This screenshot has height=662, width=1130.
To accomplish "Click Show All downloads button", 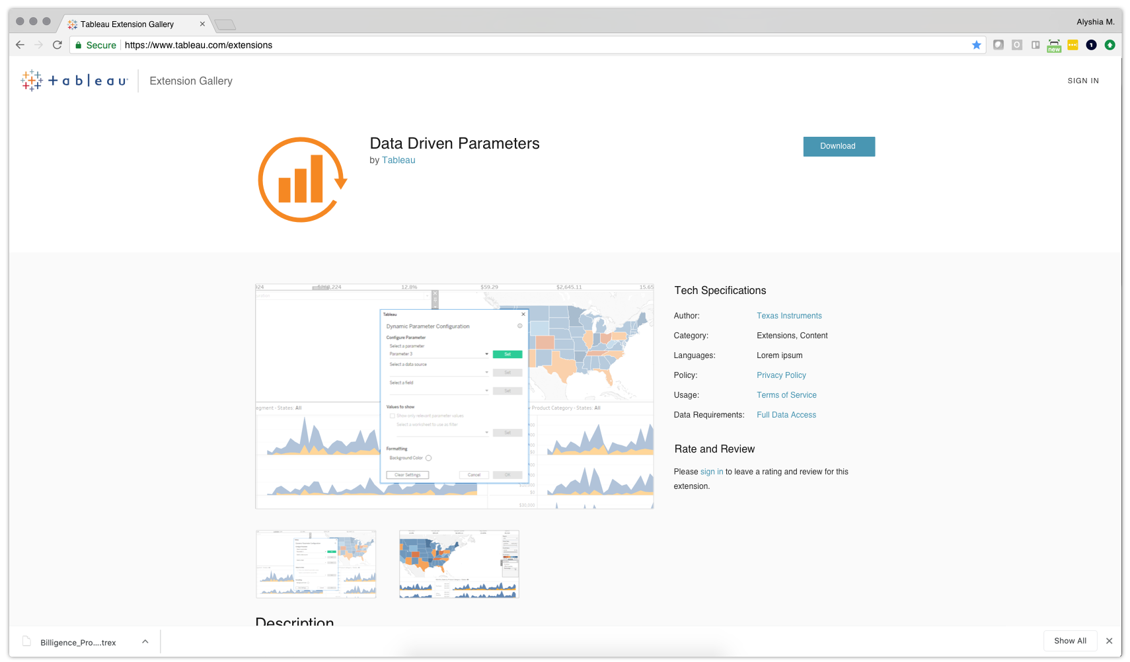I will [1070, 641].
